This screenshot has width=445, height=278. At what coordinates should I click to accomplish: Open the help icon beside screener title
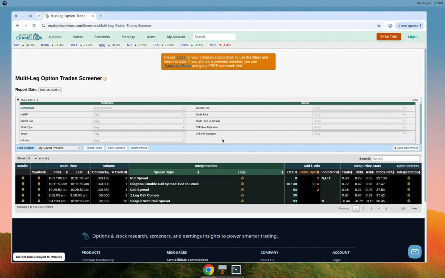point(105,79)
